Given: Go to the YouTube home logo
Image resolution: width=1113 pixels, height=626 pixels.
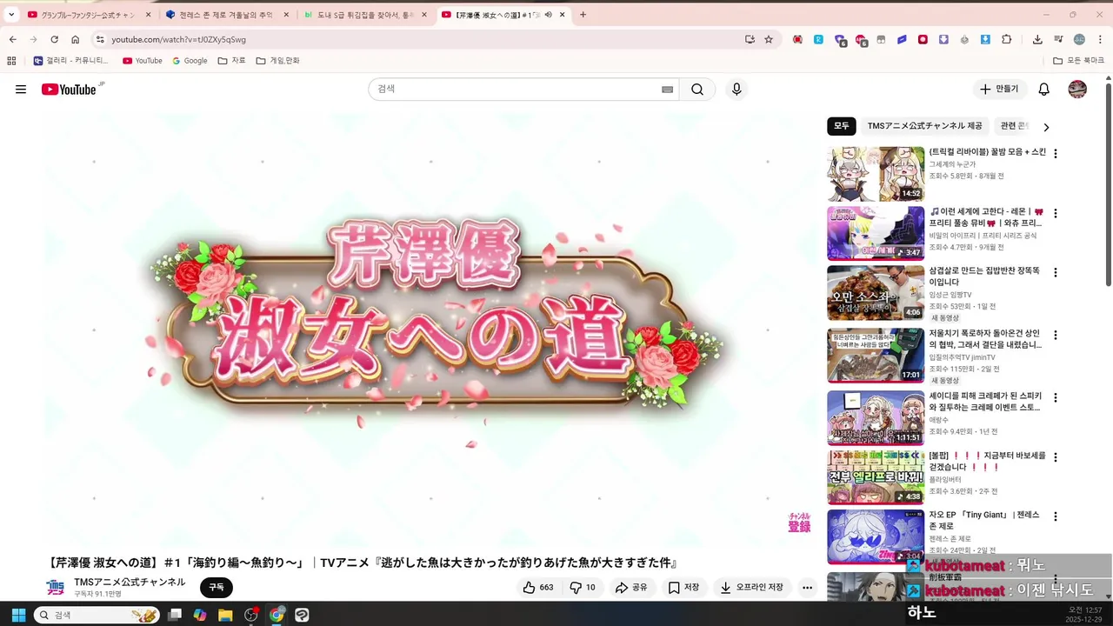Looking at the screenshot, I should pyautogui.click(x=69, y=90).
